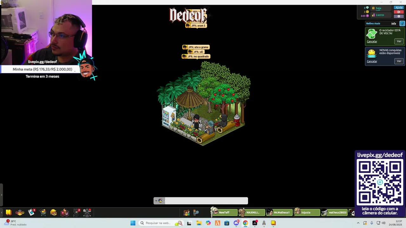The height and width of the screenshot is (228, 406).
Task: Collapse the bottom toolbar left arrow
Action: click(x=2, y=212)
